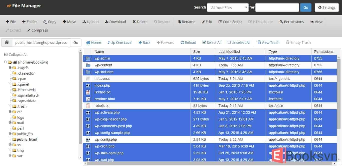Open View Trash
342x167 pixels.
pos(268,43)
